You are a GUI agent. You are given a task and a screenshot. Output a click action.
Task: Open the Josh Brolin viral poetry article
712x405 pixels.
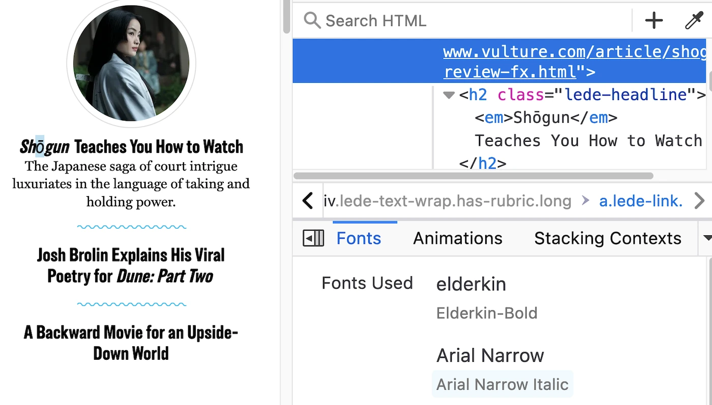131,265
